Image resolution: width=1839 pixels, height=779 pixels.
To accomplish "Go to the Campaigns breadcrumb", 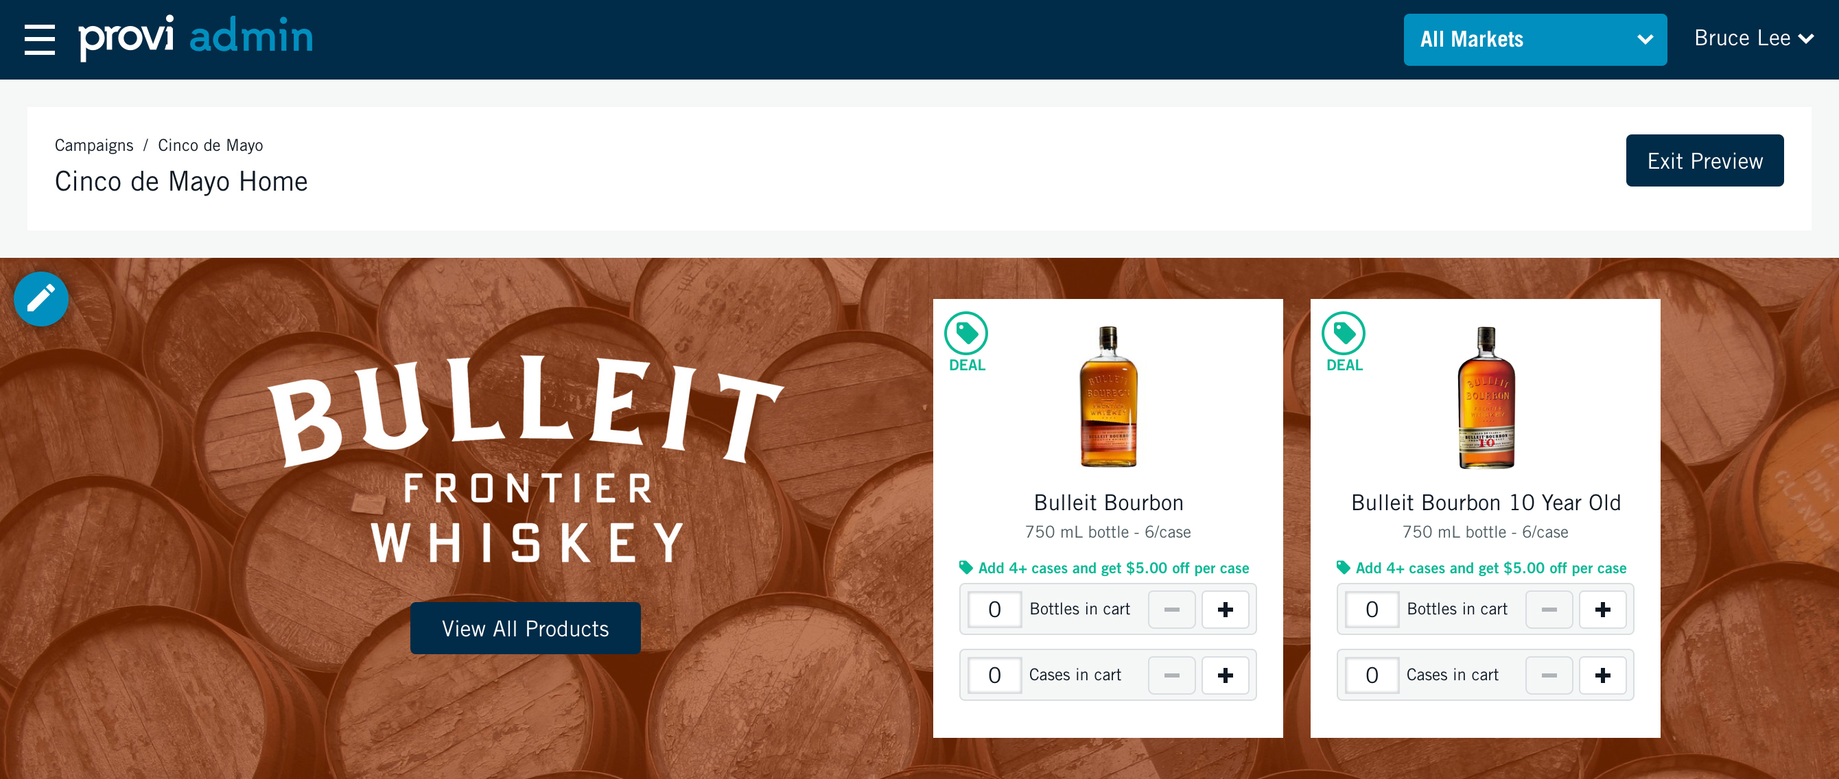I will (93, 145).
